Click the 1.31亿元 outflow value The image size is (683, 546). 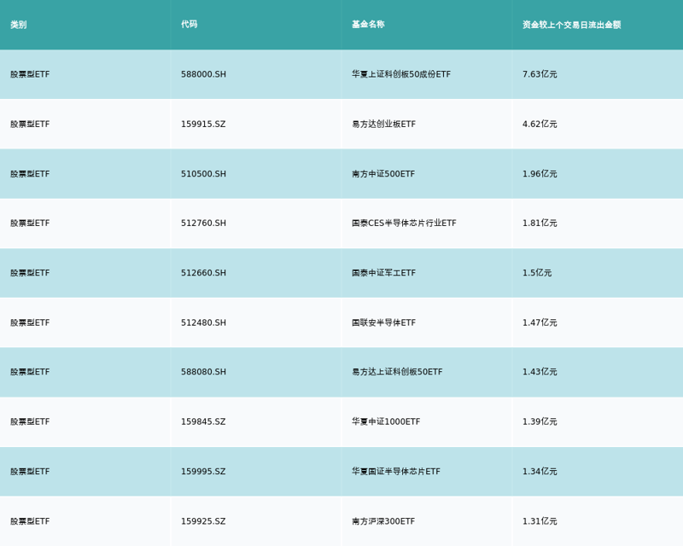point(540,521)
